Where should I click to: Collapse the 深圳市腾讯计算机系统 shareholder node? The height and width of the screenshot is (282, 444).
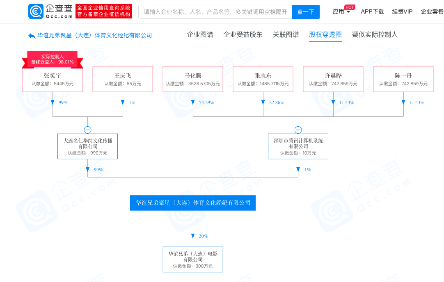[298, 130]
